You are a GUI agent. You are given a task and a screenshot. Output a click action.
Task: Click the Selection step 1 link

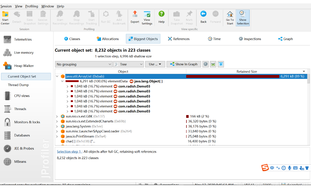tap(69, 152)
